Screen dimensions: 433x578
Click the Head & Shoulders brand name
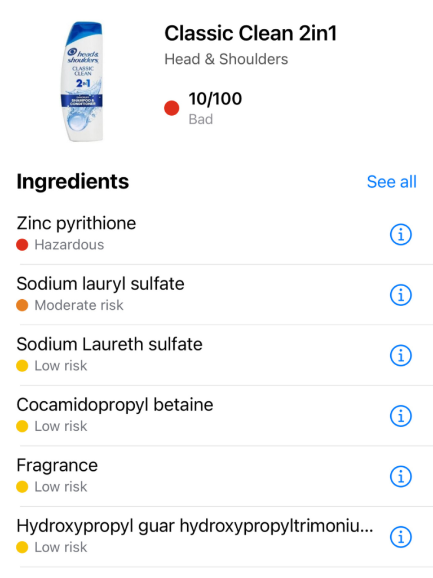click(226, 59)
